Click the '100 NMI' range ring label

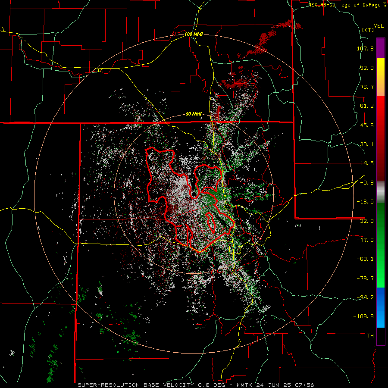coord(194,34)
